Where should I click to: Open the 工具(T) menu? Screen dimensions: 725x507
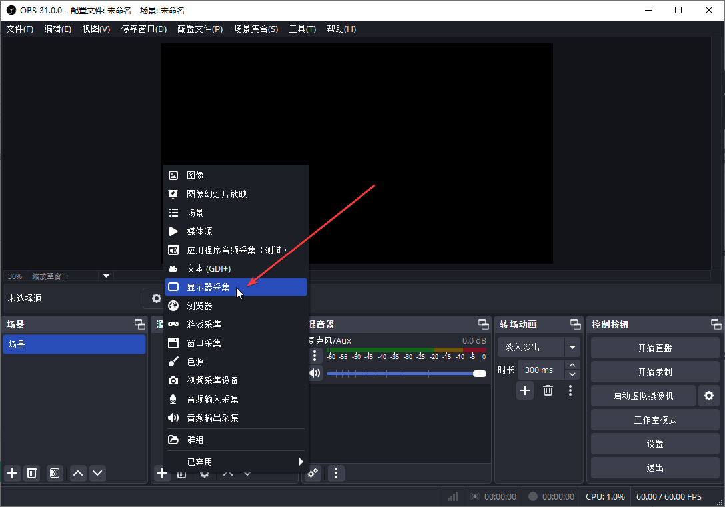303,29
